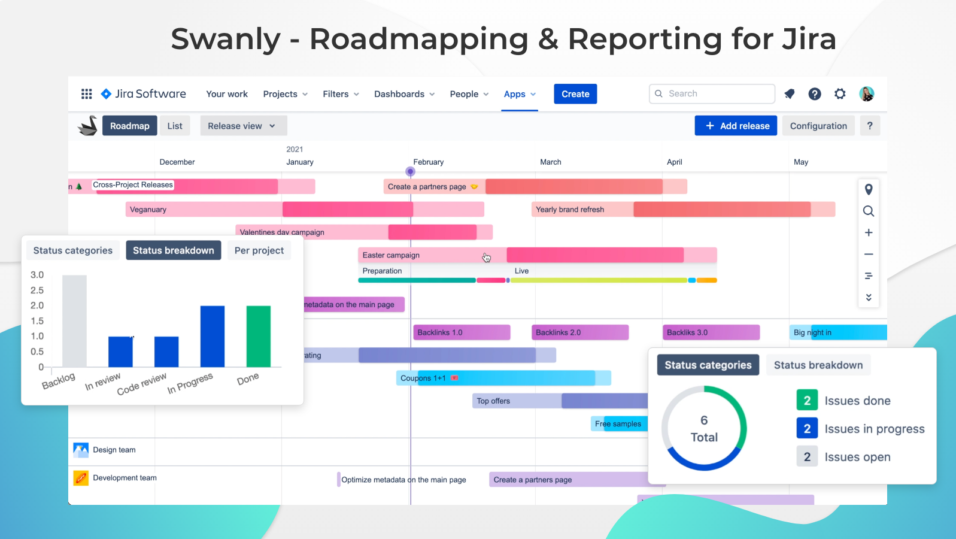956x539 pixels.
Task: Click the gray Backlog bar in chart
Action: [74, 321]
